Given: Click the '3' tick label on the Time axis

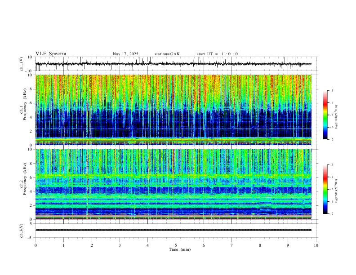Looking at the screenshot, I should 120,245.
